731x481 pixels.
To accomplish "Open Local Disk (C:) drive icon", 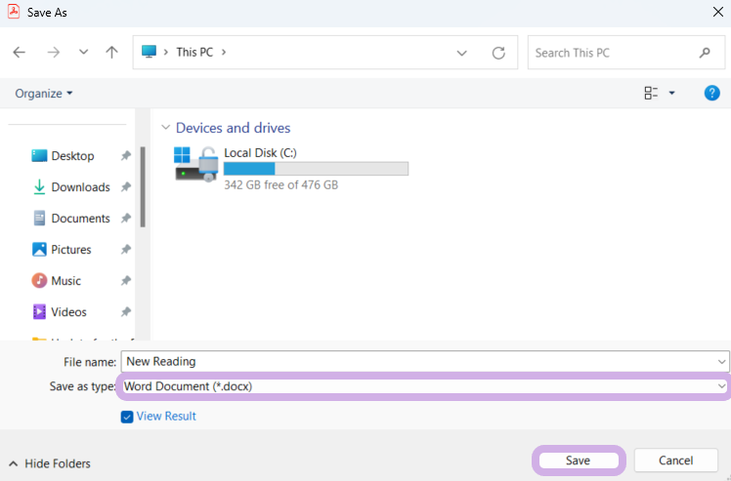I will [x=196, y=164].
